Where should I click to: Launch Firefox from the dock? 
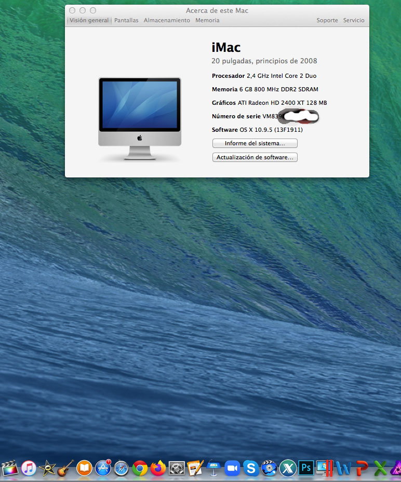pyautogui.click(x=158, y=468)
